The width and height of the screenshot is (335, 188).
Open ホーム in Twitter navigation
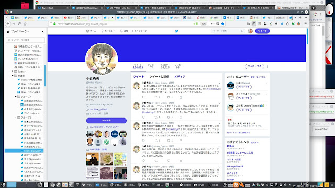click(x=91, y=31)
